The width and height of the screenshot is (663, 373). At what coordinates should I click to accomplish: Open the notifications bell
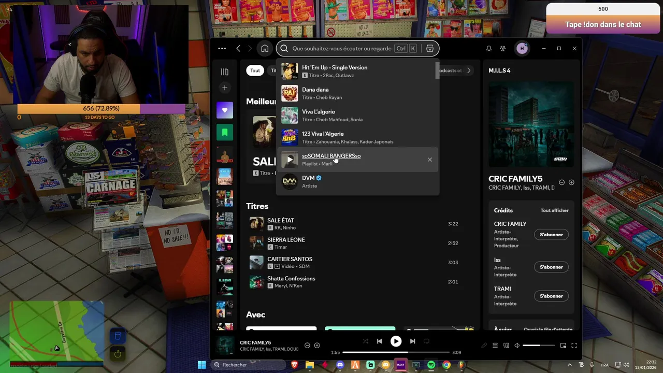[x=488, y=48]
